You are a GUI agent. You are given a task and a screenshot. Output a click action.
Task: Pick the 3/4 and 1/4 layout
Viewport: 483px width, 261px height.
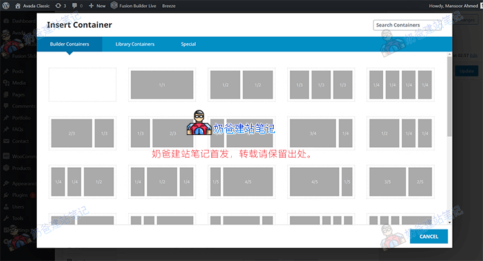(321, 133)
